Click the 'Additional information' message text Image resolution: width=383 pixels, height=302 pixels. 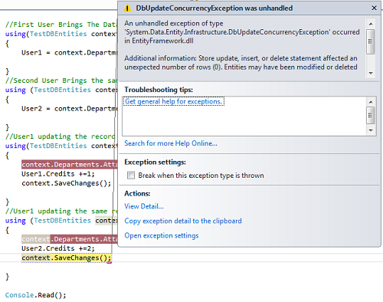[x=241, y=63]
